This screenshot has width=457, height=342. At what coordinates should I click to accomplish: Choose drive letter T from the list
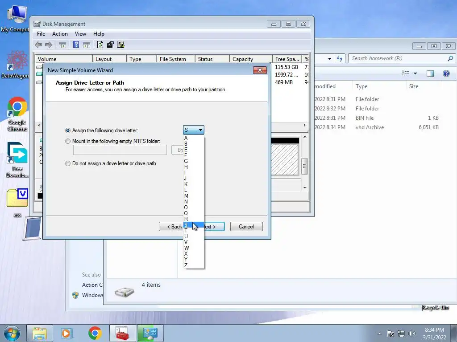pos(194,231)
